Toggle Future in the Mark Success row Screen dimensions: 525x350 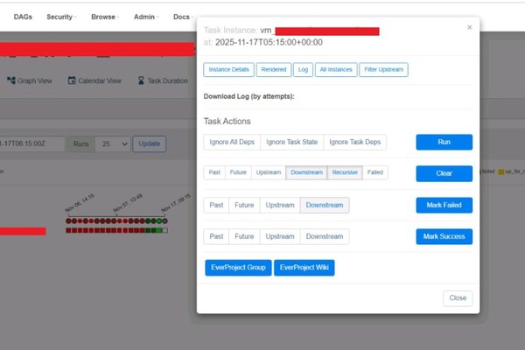click(244, 236)
